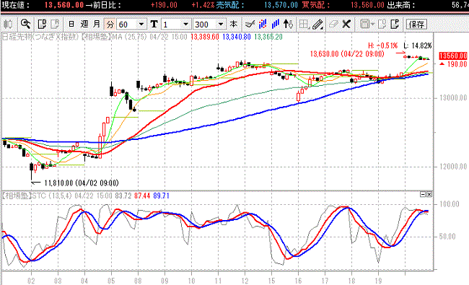Viewport: 469px width, 285px height.
Task: Click the red-blue bar chart icon
Action: 263,24
